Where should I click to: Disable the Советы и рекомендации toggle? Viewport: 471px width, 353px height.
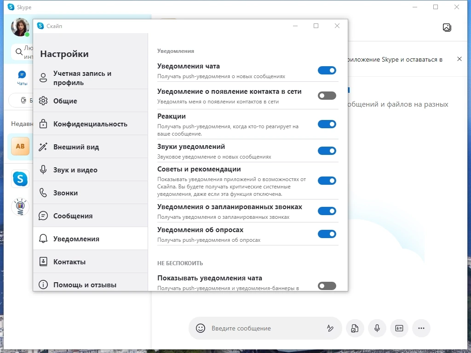coord(327,180)
